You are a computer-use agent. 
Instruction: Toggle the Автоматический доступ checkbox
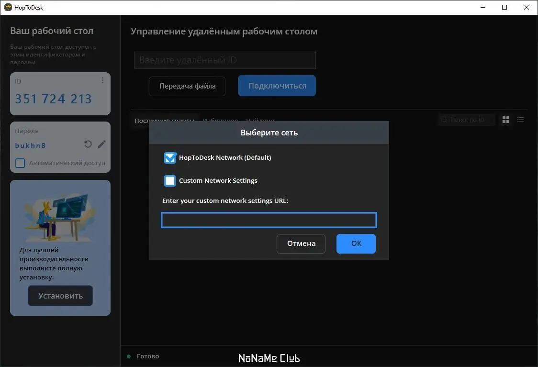pos(20,163)
